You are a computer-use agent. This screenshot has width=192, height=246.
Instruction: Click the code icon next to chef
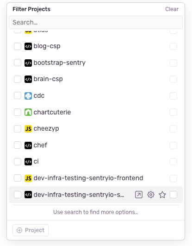pos(28,145)
